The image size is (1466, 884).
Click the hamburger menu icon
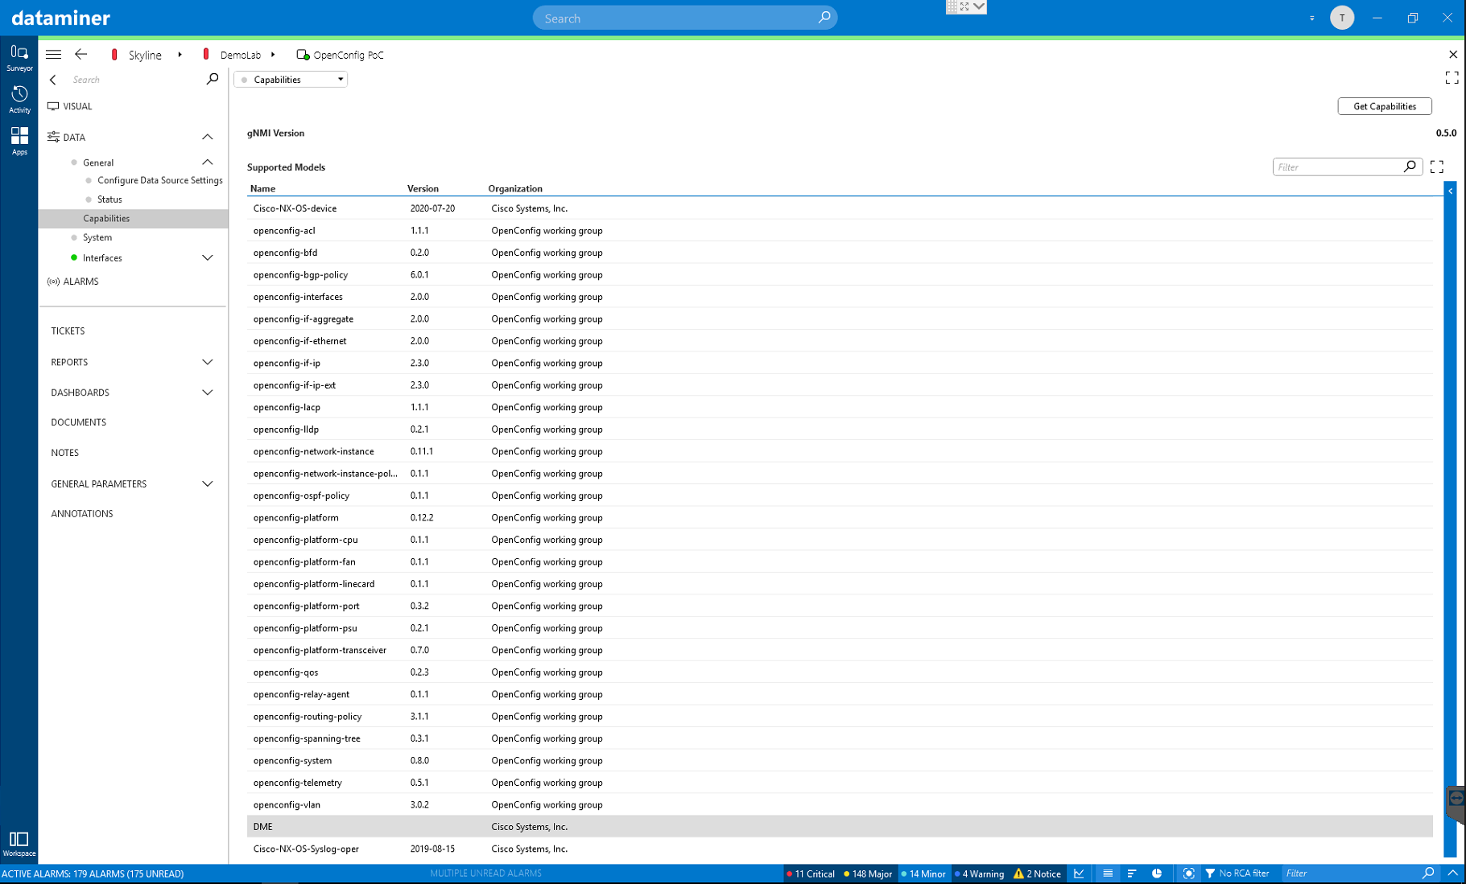point(53,55)
